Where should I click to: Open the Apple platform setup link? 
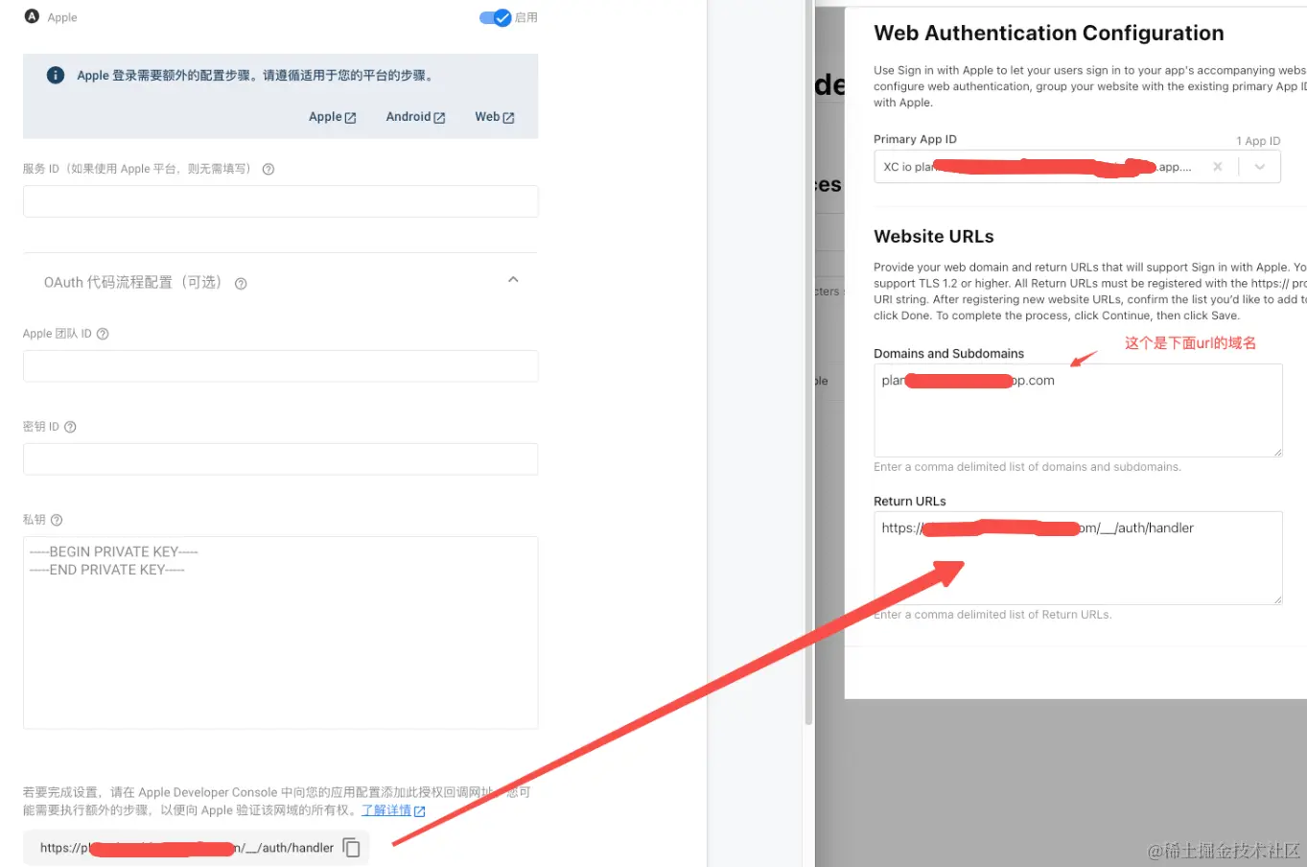[332, 117]
